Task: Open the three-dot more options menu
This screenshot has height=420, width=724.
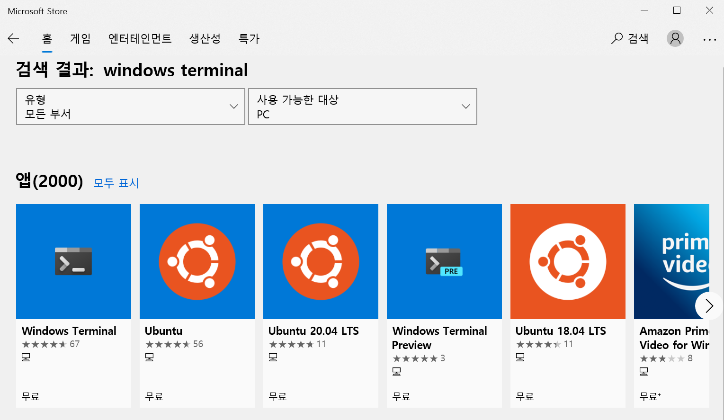Action: coord(709,40)
